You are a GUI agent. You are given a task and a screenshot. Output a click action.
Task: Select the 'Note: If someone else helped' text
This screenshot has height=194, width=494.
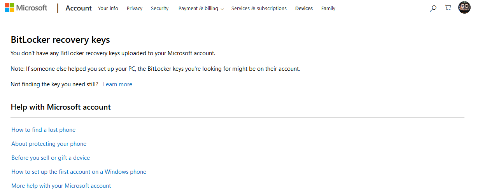pos(155,69)
